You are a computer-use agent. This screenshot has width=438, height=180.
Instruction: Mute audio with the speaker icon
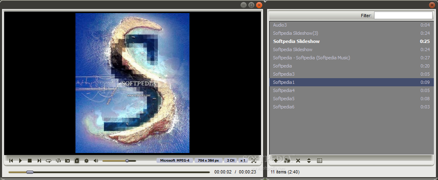pos(96,160)
